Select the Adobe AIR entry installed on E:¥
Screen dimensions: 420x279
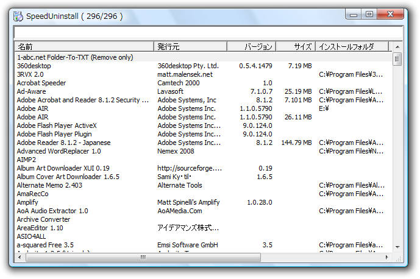(32, 108)
